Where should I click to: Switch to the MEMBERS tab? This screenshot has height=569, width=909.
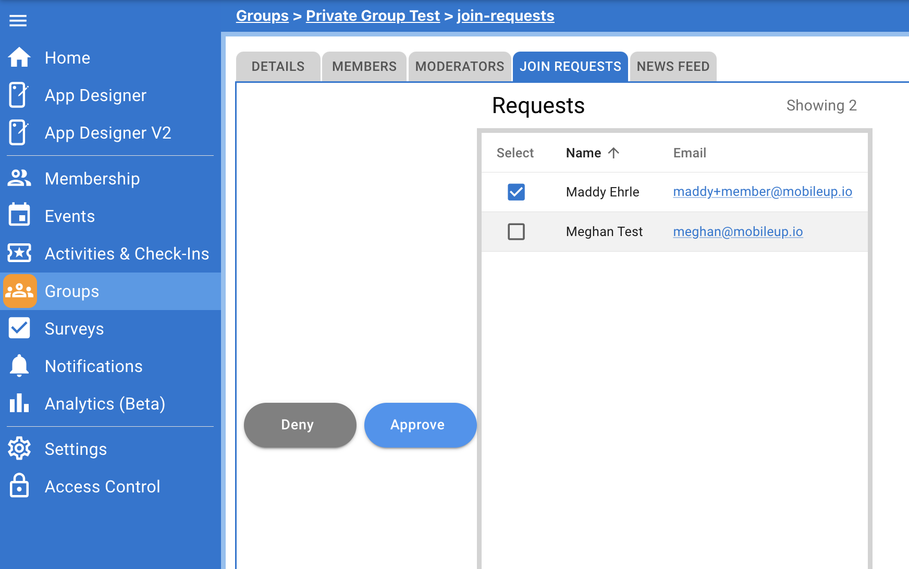coord(363,66)
